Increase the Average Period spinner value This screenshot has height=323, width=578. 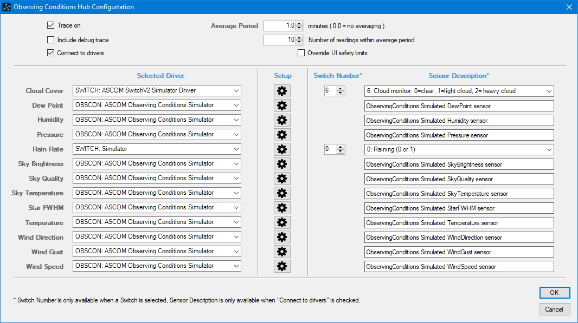(x=299, y=23)
